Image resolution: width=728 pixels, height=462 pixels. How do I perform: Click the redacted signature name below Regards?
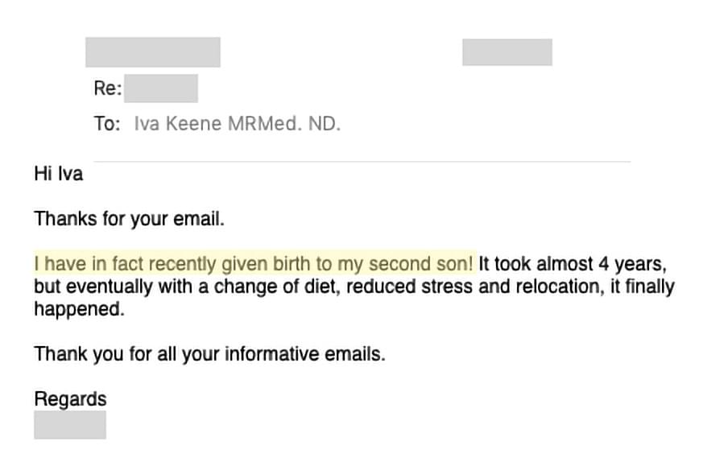click(70, 424)
